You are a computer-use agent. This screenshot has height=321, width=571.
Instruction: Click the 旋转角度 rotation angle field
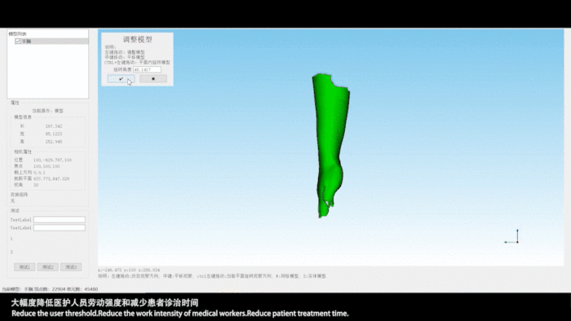point(147,69)
